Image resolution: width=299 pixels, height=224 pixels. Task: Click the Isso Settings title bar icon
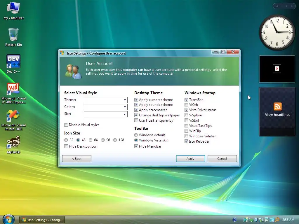[x=62, y=53]
